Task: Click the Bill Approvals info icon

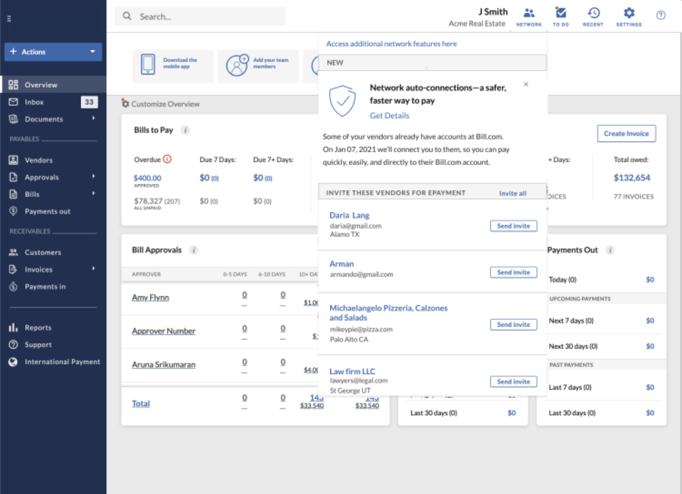Action: click(194, 250)
